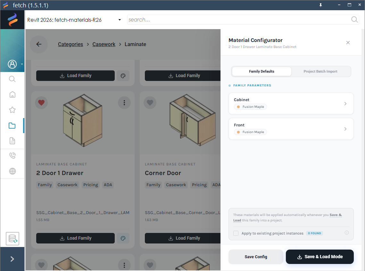Enable Apply to existing project instances
The width and height of the screenshot is (365, 271).
pyautogui.click(x=236, y=233)
